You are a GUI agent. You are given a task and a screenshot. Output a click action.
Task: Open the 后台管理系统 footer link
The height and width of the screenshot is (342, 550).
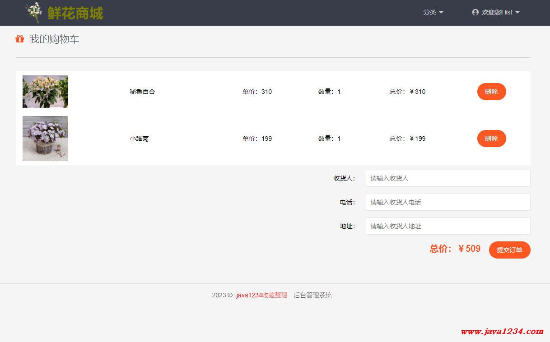click(x=312, y=295)
